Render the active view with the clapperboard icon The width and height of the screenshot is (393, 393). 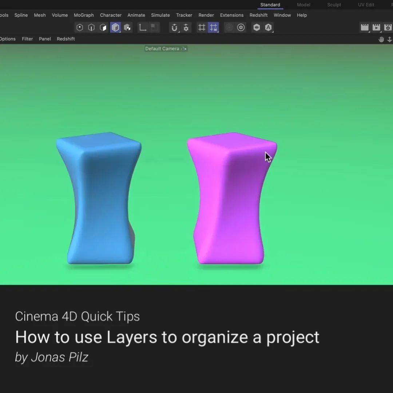(x=365, y=27)
